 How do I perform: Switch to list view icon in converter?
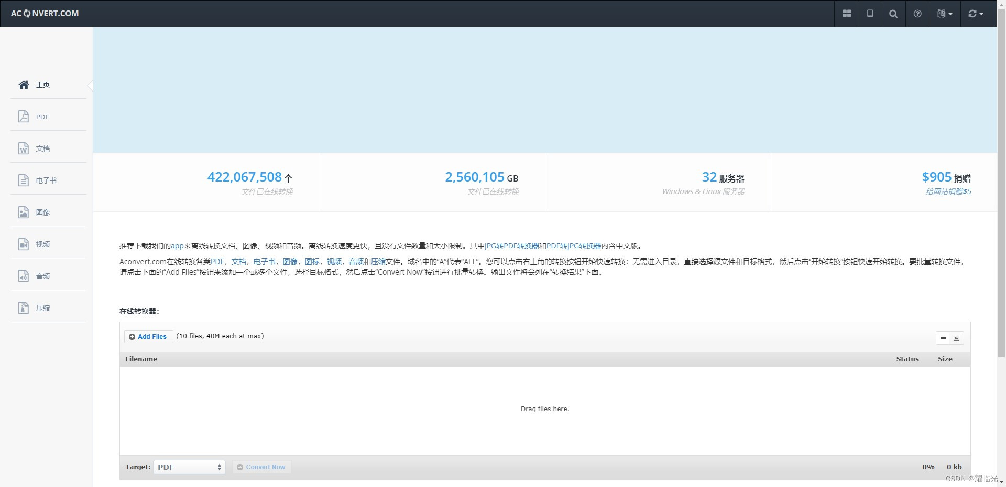pyautogui.click(x=943, y=338)
